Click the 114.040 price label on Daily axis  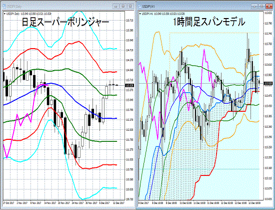[129, 70]
